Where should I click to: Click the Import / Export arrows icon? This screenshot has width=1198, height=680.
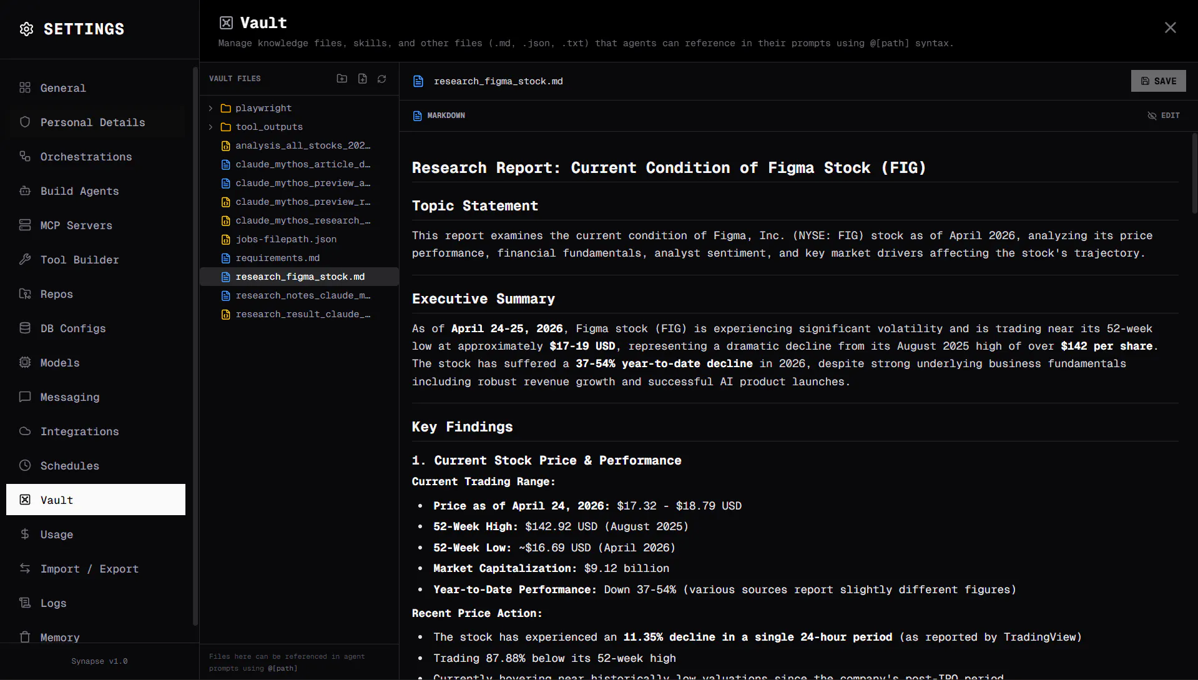[x=25, y=568]
